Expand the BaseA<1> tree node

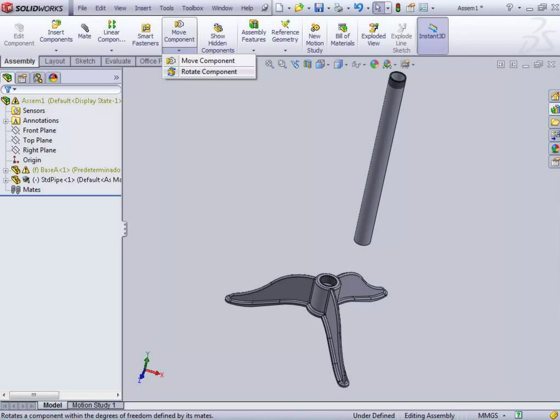[5, 170]
